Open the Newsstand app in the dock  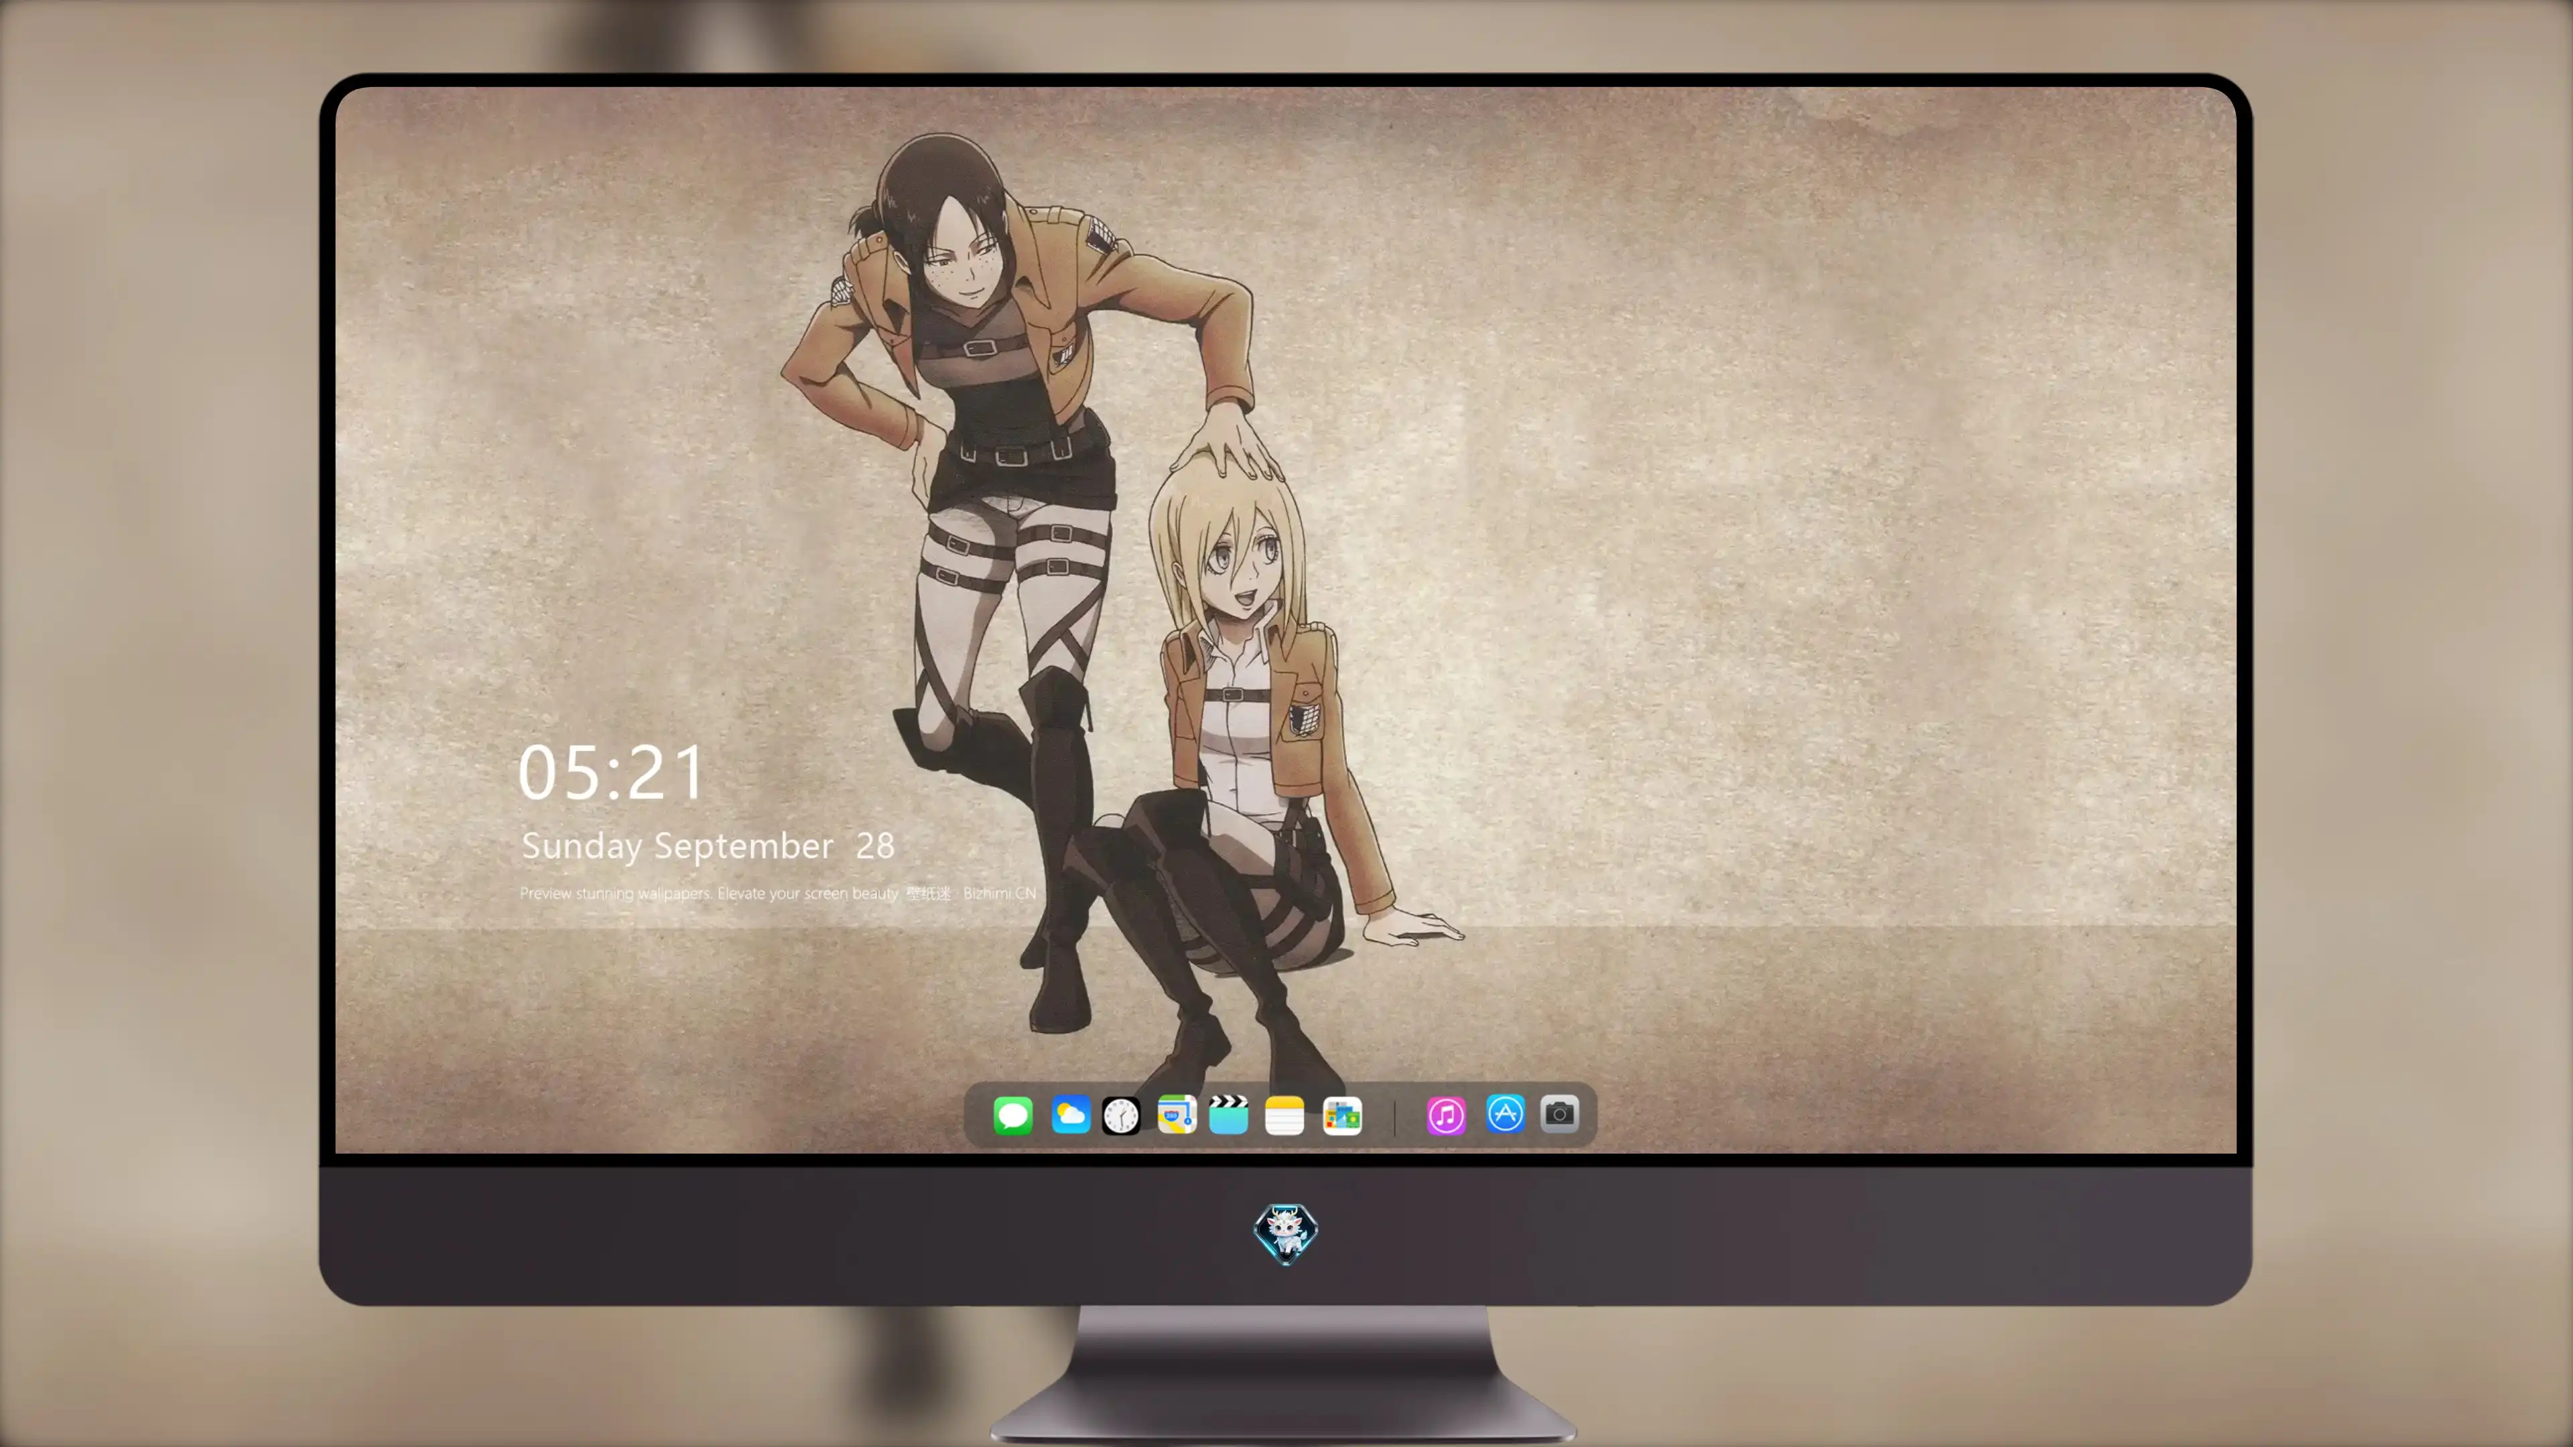coord(1342,1115)
